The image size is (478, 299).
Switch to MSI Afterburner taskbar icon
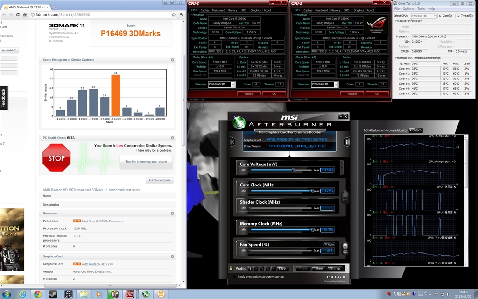coord(146,294)
